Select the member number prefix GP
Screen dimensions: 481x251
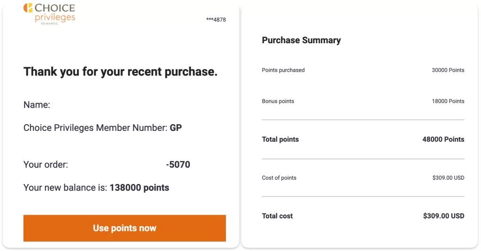tap(176, 128)
